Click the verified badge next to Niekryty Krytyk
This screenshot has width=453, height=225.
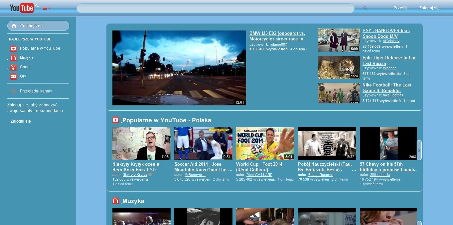click(149, 174)
